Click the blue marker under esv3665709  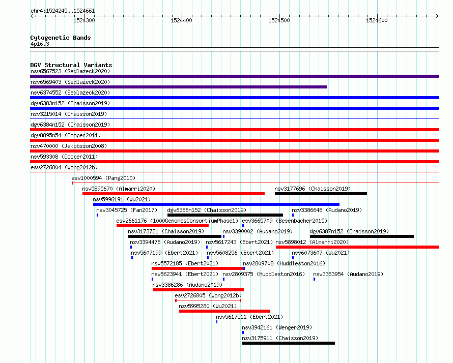tap(243, 226)
